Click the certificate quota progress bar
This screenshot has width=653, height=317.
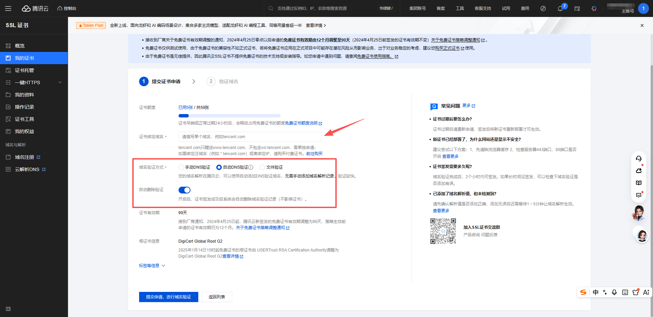click(229, 116)
